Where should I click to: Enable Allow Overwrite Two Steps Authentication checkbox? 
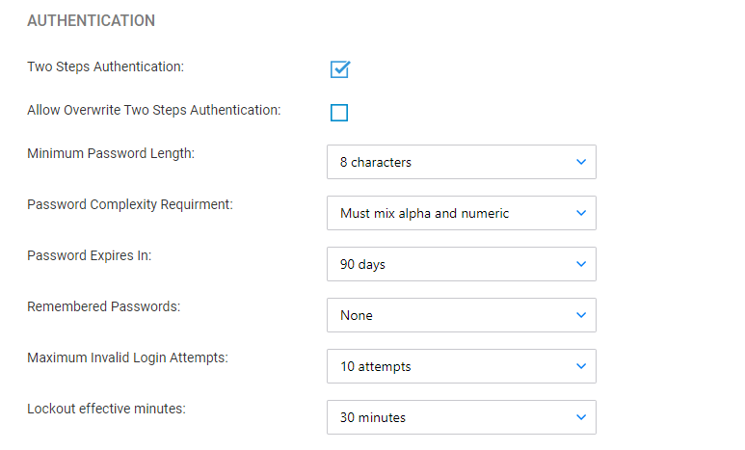339,113
